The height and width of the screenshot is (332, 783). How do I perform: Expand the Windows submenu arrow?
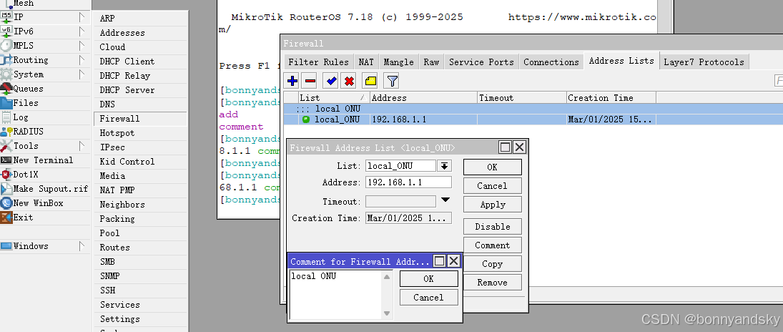(82, 246)
